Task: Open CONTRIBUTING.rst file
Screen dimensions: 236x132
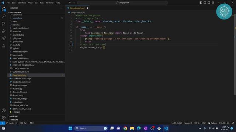Action: (x=21, y=72)
